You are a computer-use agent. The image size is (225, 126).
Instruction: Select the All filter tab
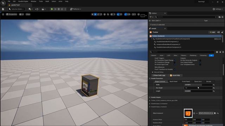(211, 55)
